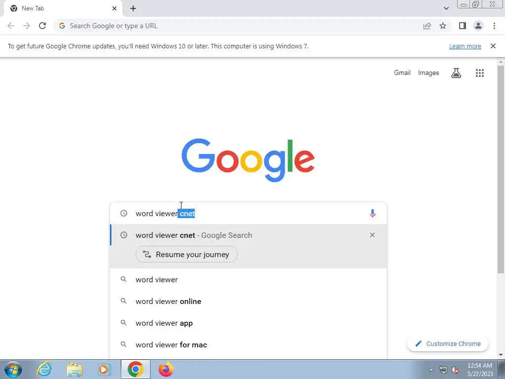Go back using the back arrow
The height and width of the screenshot is (379, 505).
tap(11, 26)
